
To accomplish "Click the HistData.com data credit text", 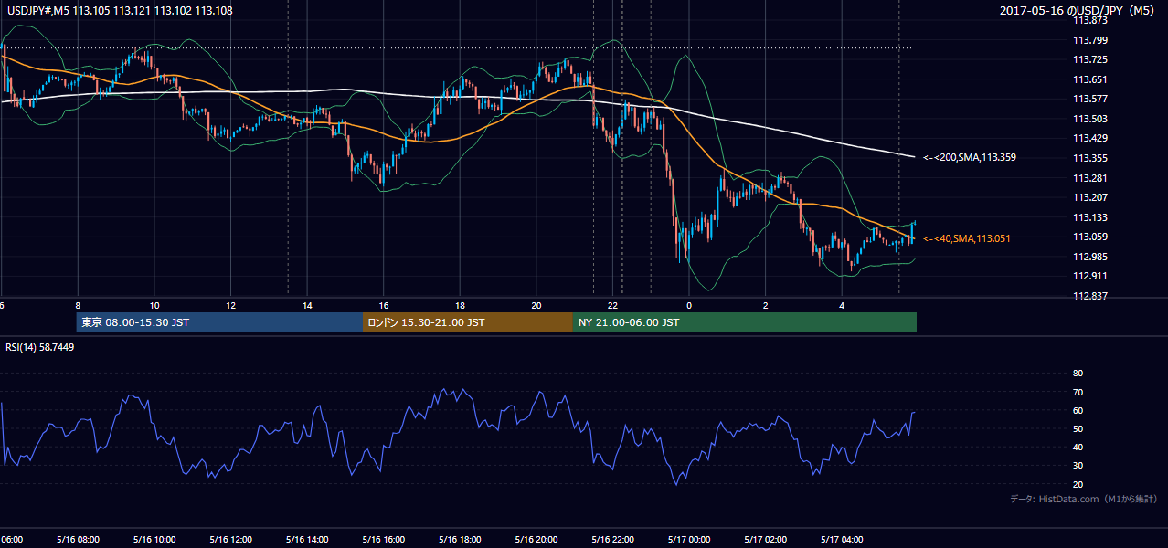I will (1084, 499).
